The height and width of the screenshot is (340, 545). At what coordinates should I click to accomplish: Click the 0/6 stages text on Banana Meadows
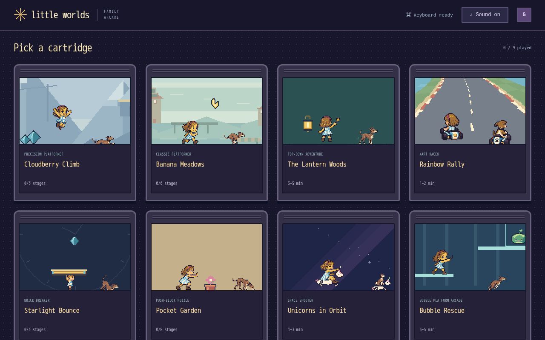[166, 184]
